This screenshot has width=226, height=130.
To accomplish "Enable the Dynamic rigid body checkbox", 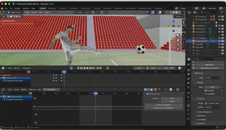I will (206, 90).
